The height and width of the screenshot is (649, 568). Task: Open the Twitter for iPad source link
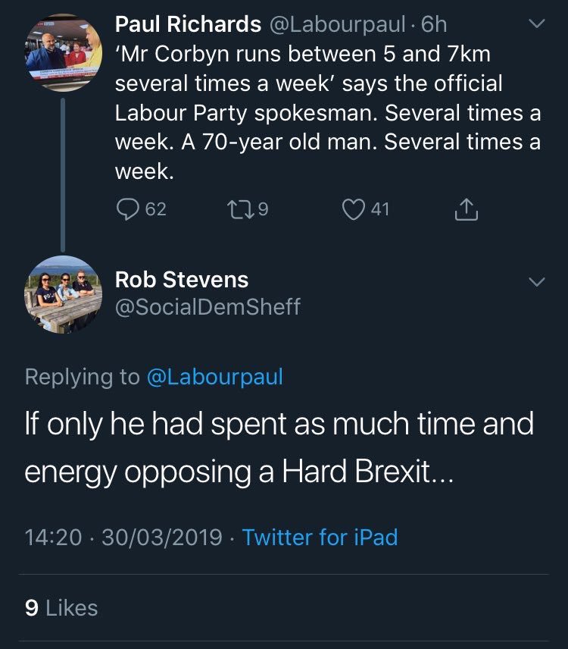click(320, 538)
